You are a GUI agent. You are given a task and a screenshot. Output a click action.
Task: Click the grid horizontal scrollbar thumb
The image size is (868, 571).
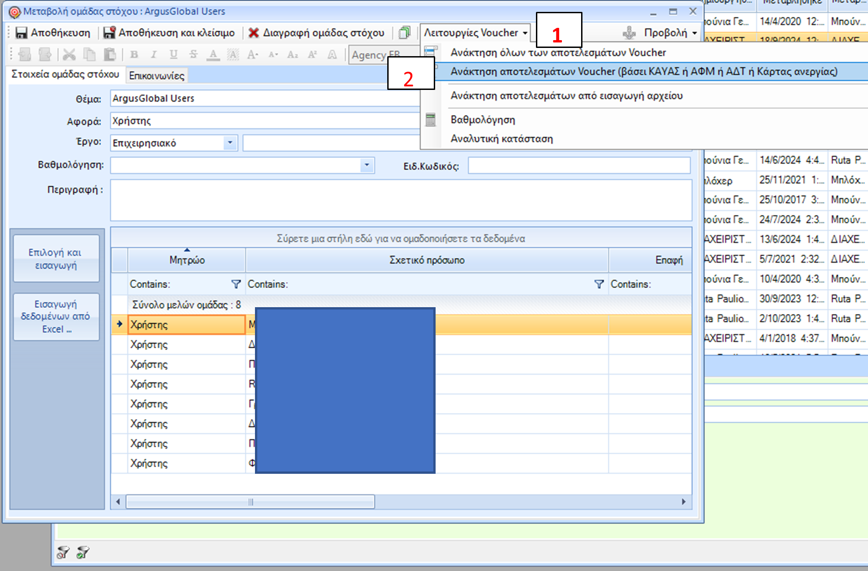pos(250,502)
